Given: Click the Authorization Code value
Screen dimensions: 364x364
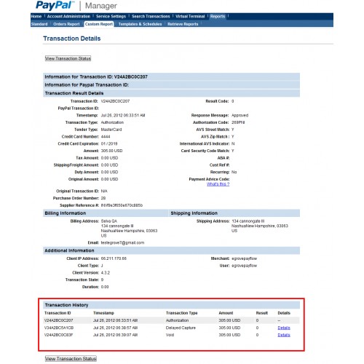Looking at the screenshot, I should click(238, 122).
